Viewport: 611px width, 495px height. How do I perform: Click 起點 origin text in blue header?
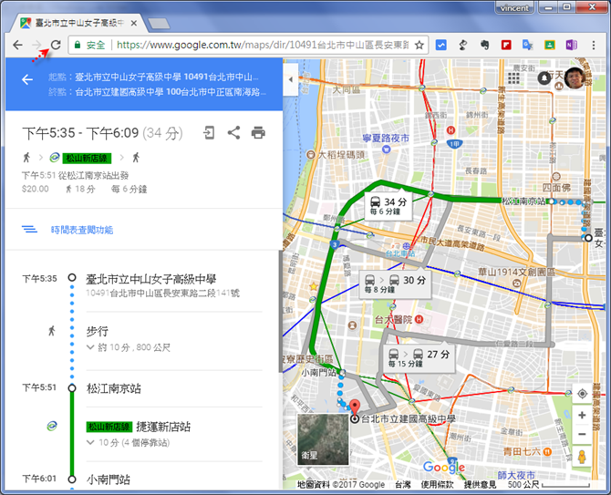(153, 77)
